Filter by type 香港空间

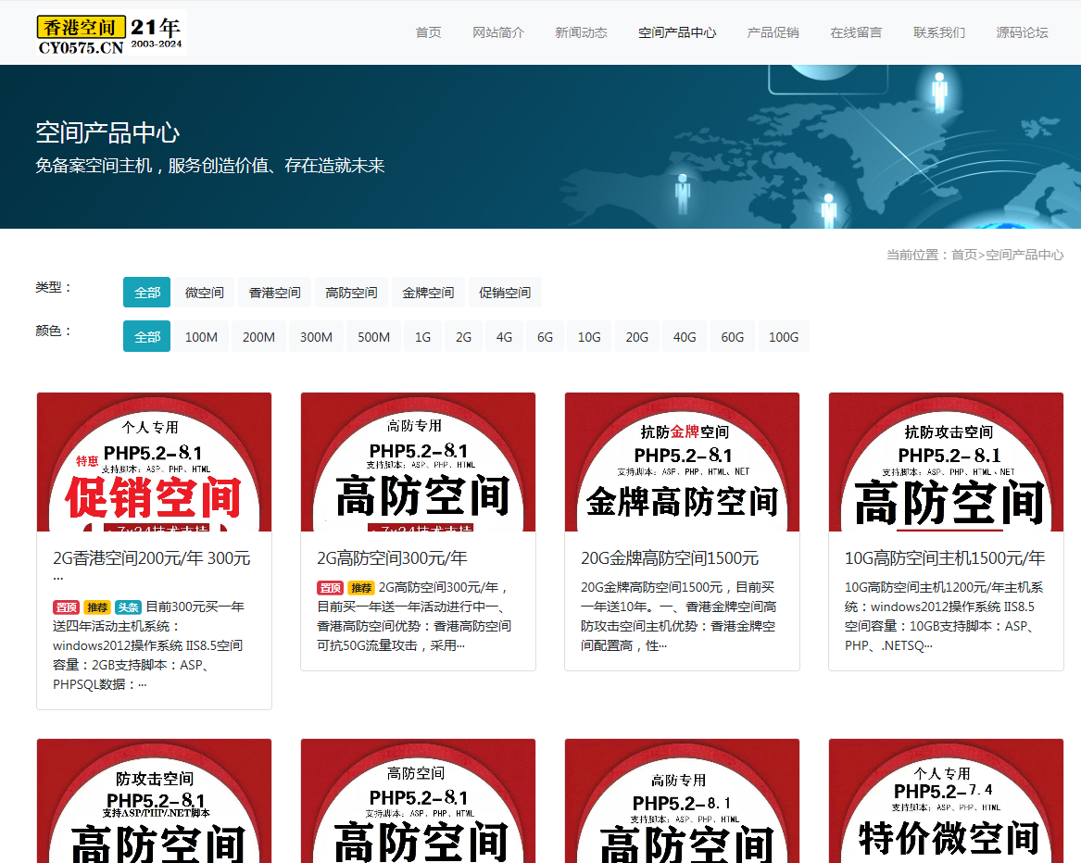click(274, 293)
